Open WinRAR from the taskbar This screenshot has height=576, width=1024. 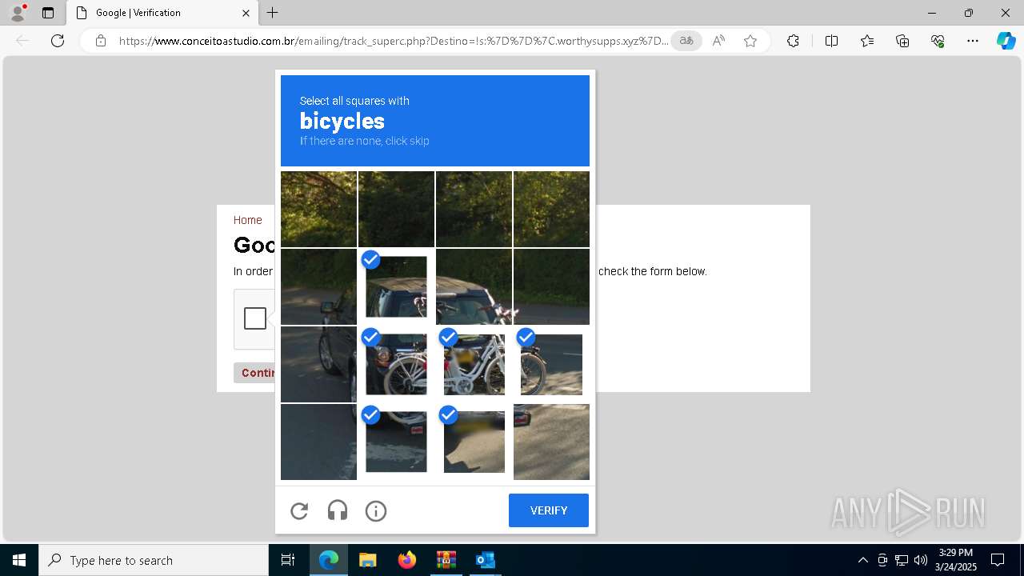446,560
